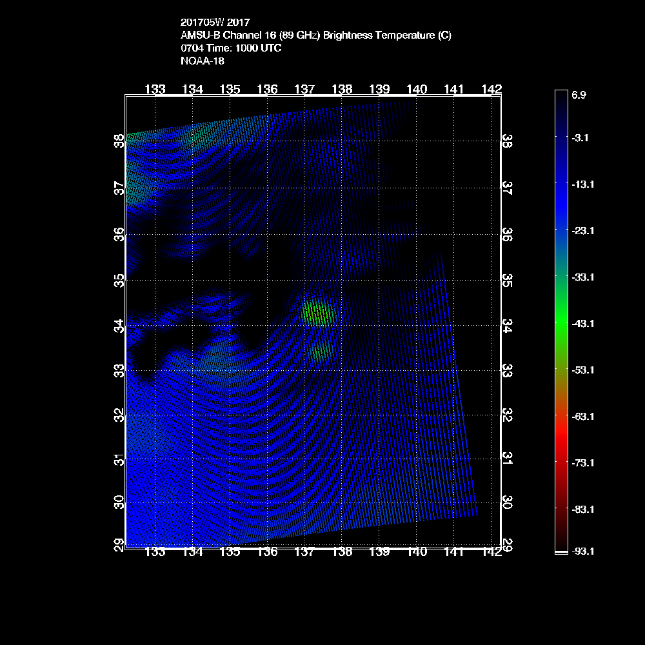Click the 38 latitude label on the left axis
The image size is (645, 645).
[x=119, y=141]
